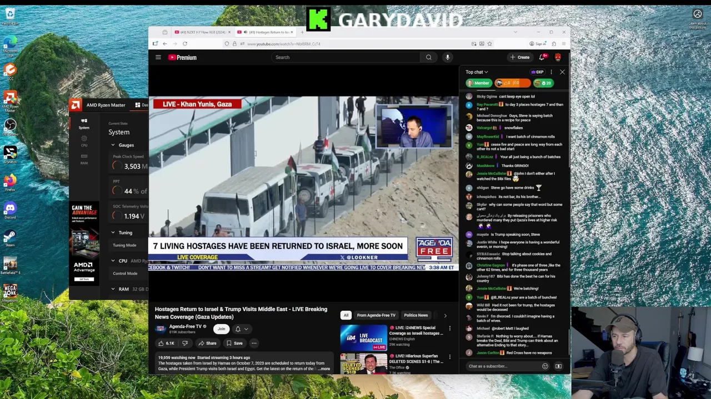Collapse the RAM section in Ryzen Master
Image resolution: width=711 pixels, height=399 pixels.
113,289
